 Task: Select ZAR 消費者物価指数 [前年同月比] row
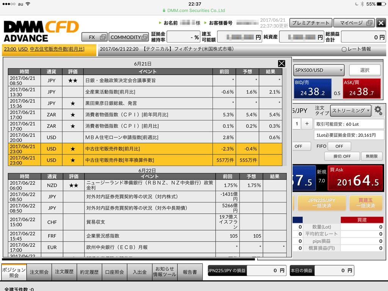click(x=145, y=114)
